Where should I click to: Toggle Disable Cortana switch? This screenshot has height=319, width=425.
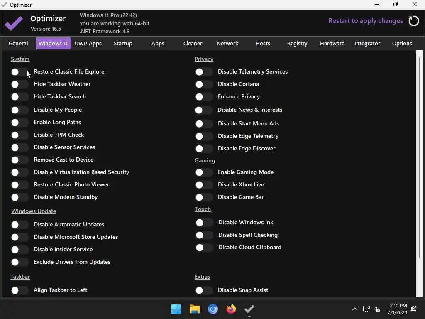point(204,84)
